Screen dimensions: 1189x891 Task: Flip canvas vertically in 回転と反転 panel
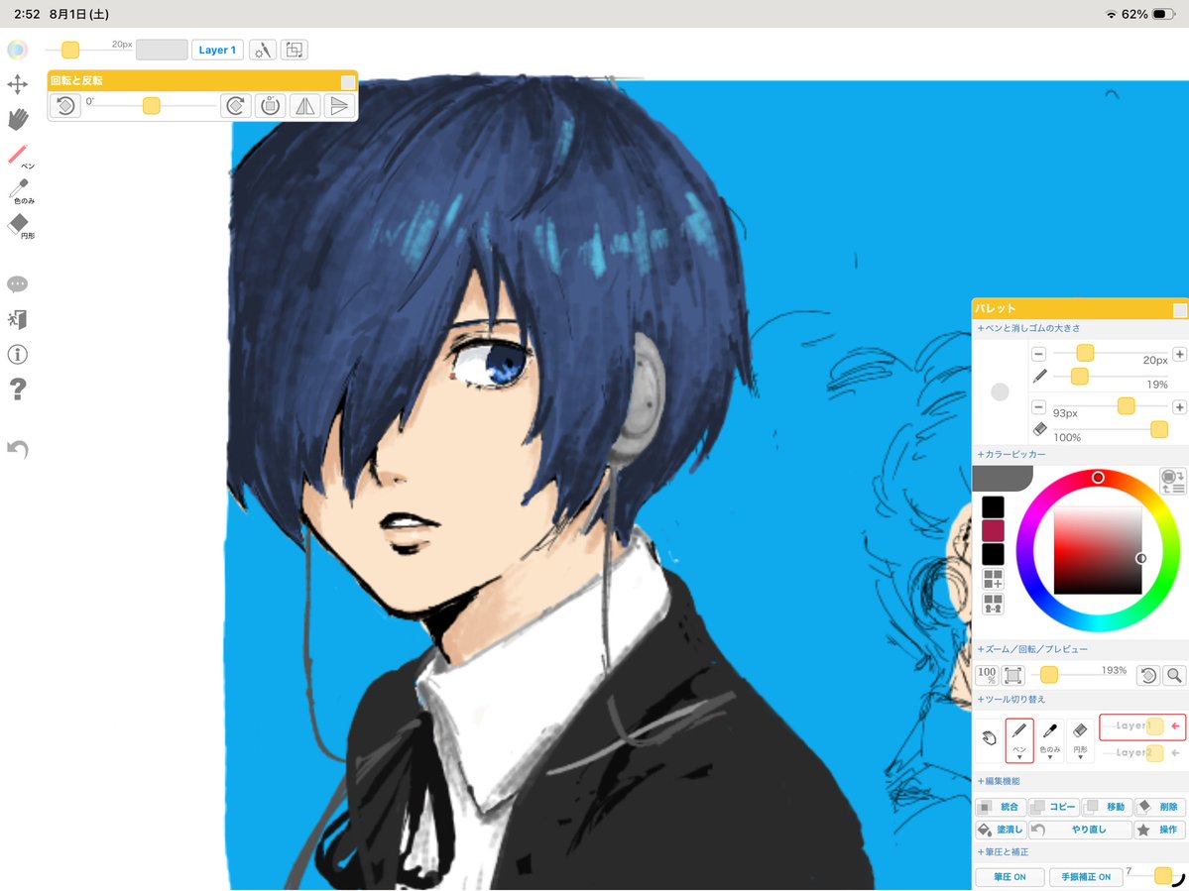(339, 105)
